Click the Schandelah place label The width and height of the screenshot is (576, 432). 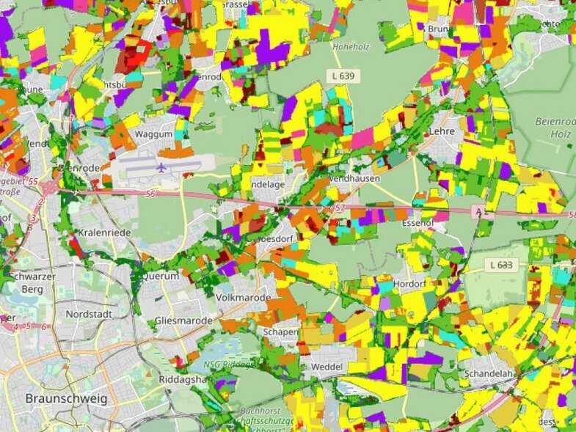(490, 373)
